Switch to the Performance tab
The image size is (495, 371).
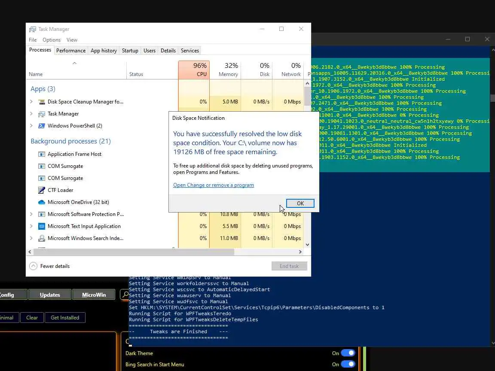[x=71, y=51]
